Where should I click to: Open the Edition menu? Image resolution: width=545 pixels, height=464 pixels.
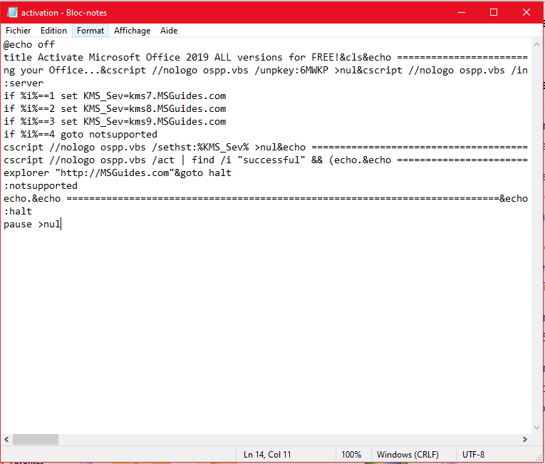53,31
